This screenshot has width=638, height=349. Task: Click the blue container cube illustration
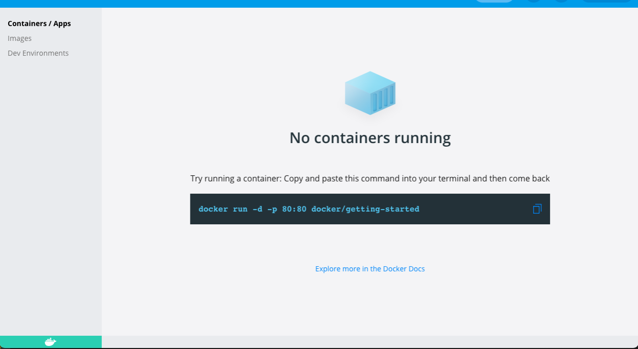click(370, 93)
